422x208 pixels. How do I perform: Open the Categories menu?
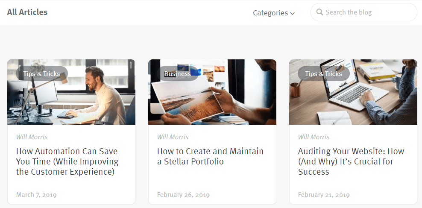270,13
